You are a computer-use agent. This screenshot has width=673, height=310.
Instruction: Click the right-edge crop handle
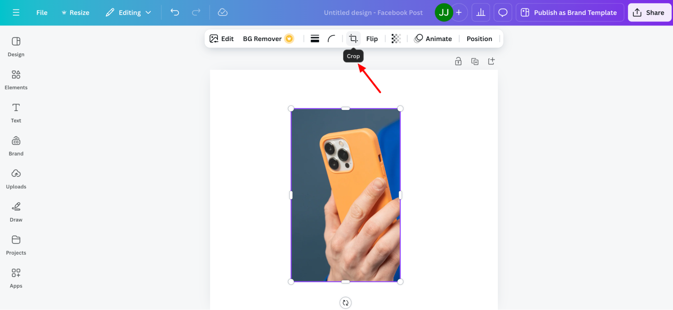coord(400,195)
